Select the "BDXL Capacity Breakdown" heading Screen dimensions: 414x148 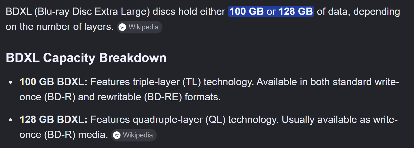tap(86, 58)
